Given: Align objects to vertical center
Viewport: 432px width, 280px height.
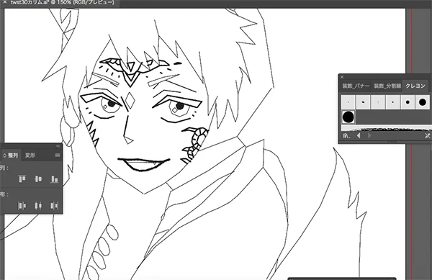Looking at the screenshot, I should pos(38,179).
